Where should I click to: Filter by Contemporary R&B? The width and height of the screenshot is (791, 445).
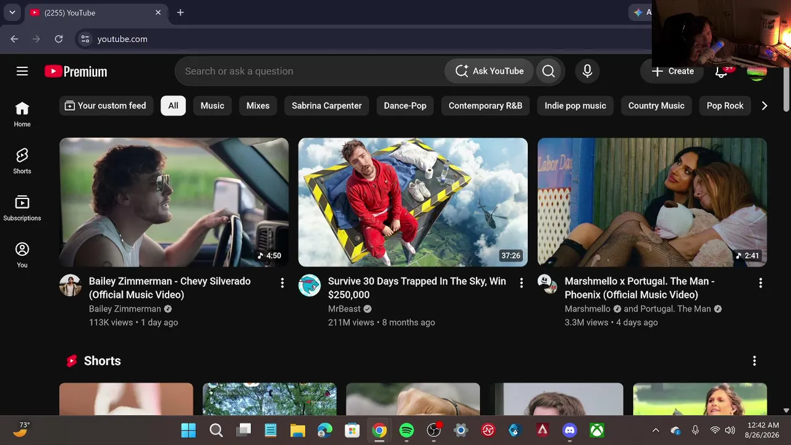click(x=485, y=106)
